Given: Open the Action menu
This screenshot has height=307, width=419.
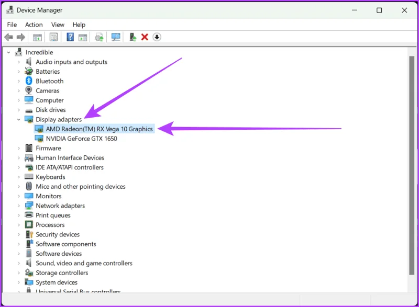Looking at the screenshot, I should click(x=34, y=25).
